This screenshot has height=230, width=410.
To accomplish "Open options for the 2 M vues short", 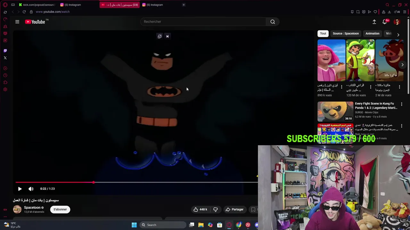I will click(x=399, y=87).
